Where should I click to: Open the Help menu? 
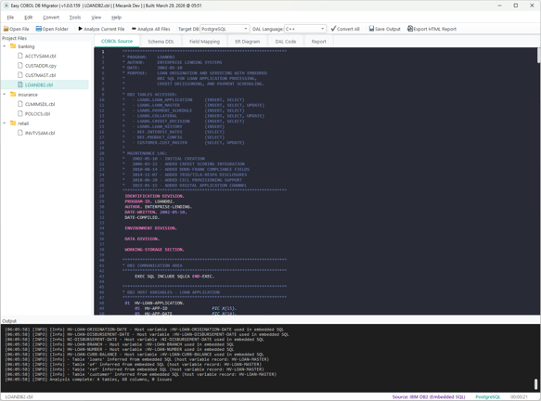[116, 18]
